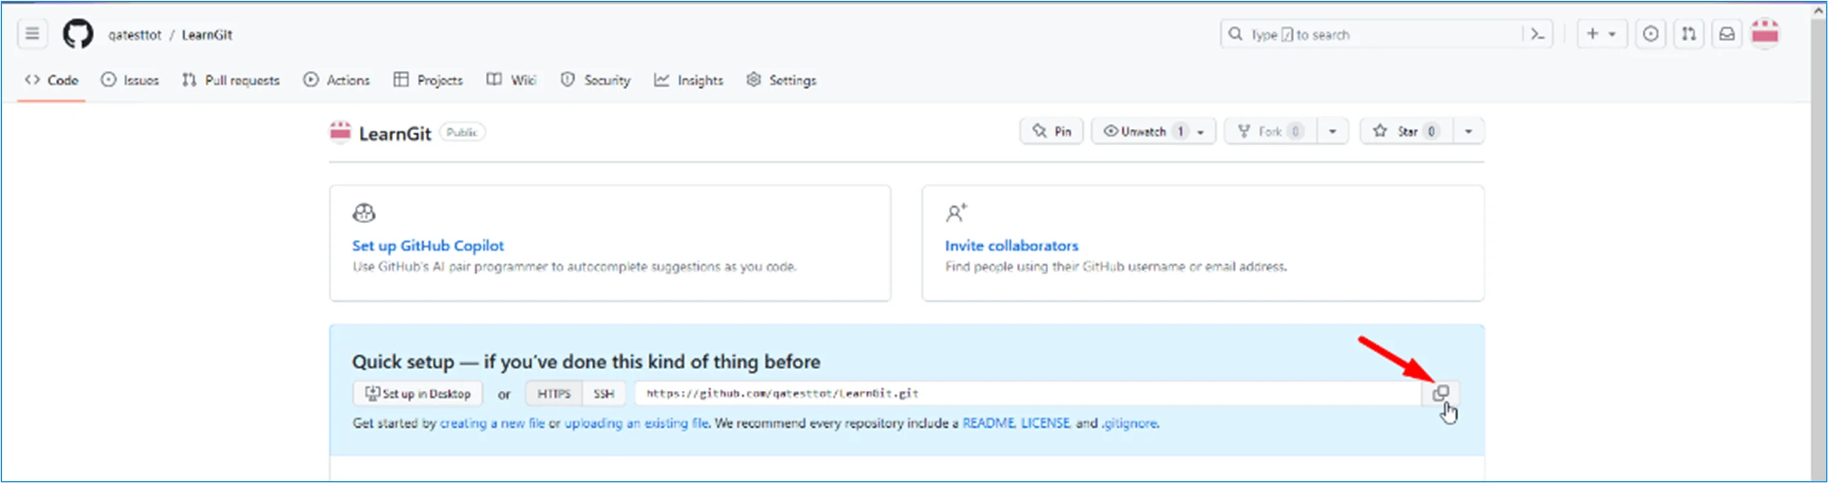Open 'creating a new file' link
The height and width of the screenshot is (483, 1828).
pyautogui.click(x=492, y=424)
